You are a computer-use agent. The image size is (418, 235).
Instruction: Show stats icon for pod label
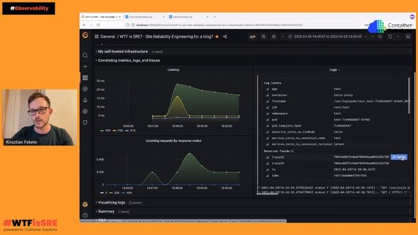click(267, 119)
